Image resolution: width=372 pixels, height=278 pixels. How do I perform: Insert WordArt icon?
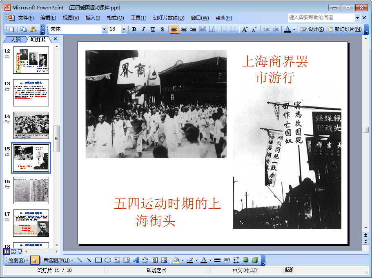click(x=136, y=260)
